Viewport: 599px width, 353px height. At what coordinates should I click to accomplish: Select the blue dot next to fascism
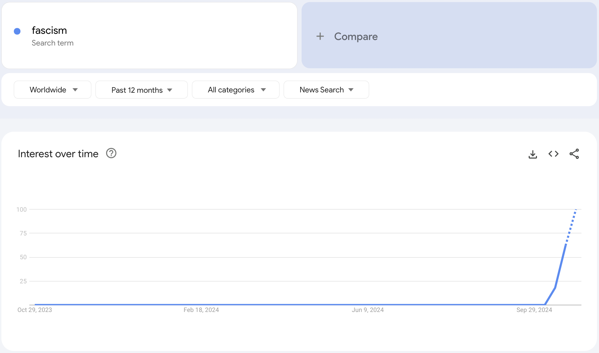click(x=17, y=31)
